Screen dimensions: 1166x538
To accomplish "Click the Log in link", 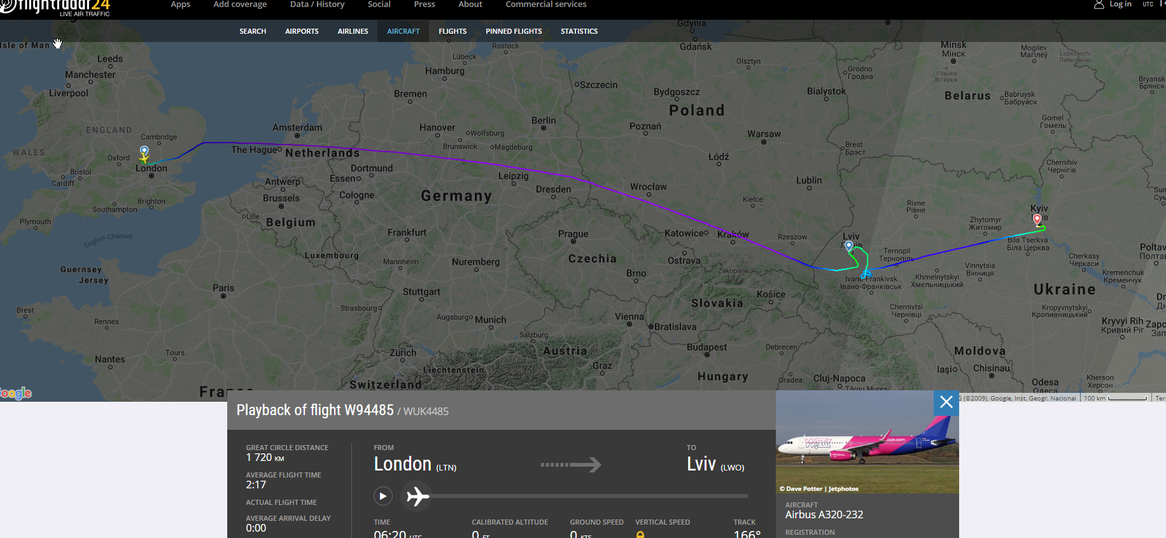I will 1120,4.
